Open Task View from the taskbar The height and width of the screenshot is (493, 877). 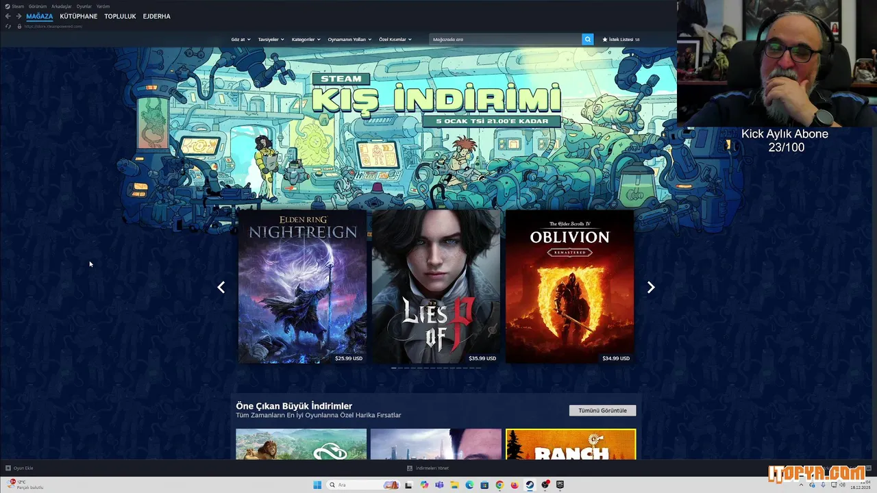408,485
